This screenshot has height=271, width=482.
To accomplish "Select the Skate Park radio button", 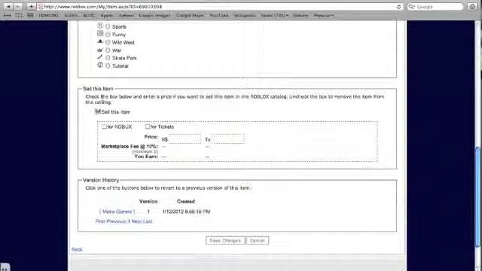I will click(108, 58).
